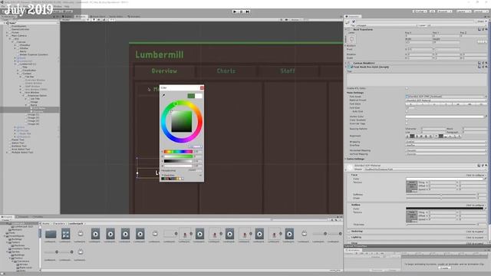This screenshot has height=276, width=491.
Task: Select the folder asset thumbnail in Project panel
Action: (x=51, y=234)
